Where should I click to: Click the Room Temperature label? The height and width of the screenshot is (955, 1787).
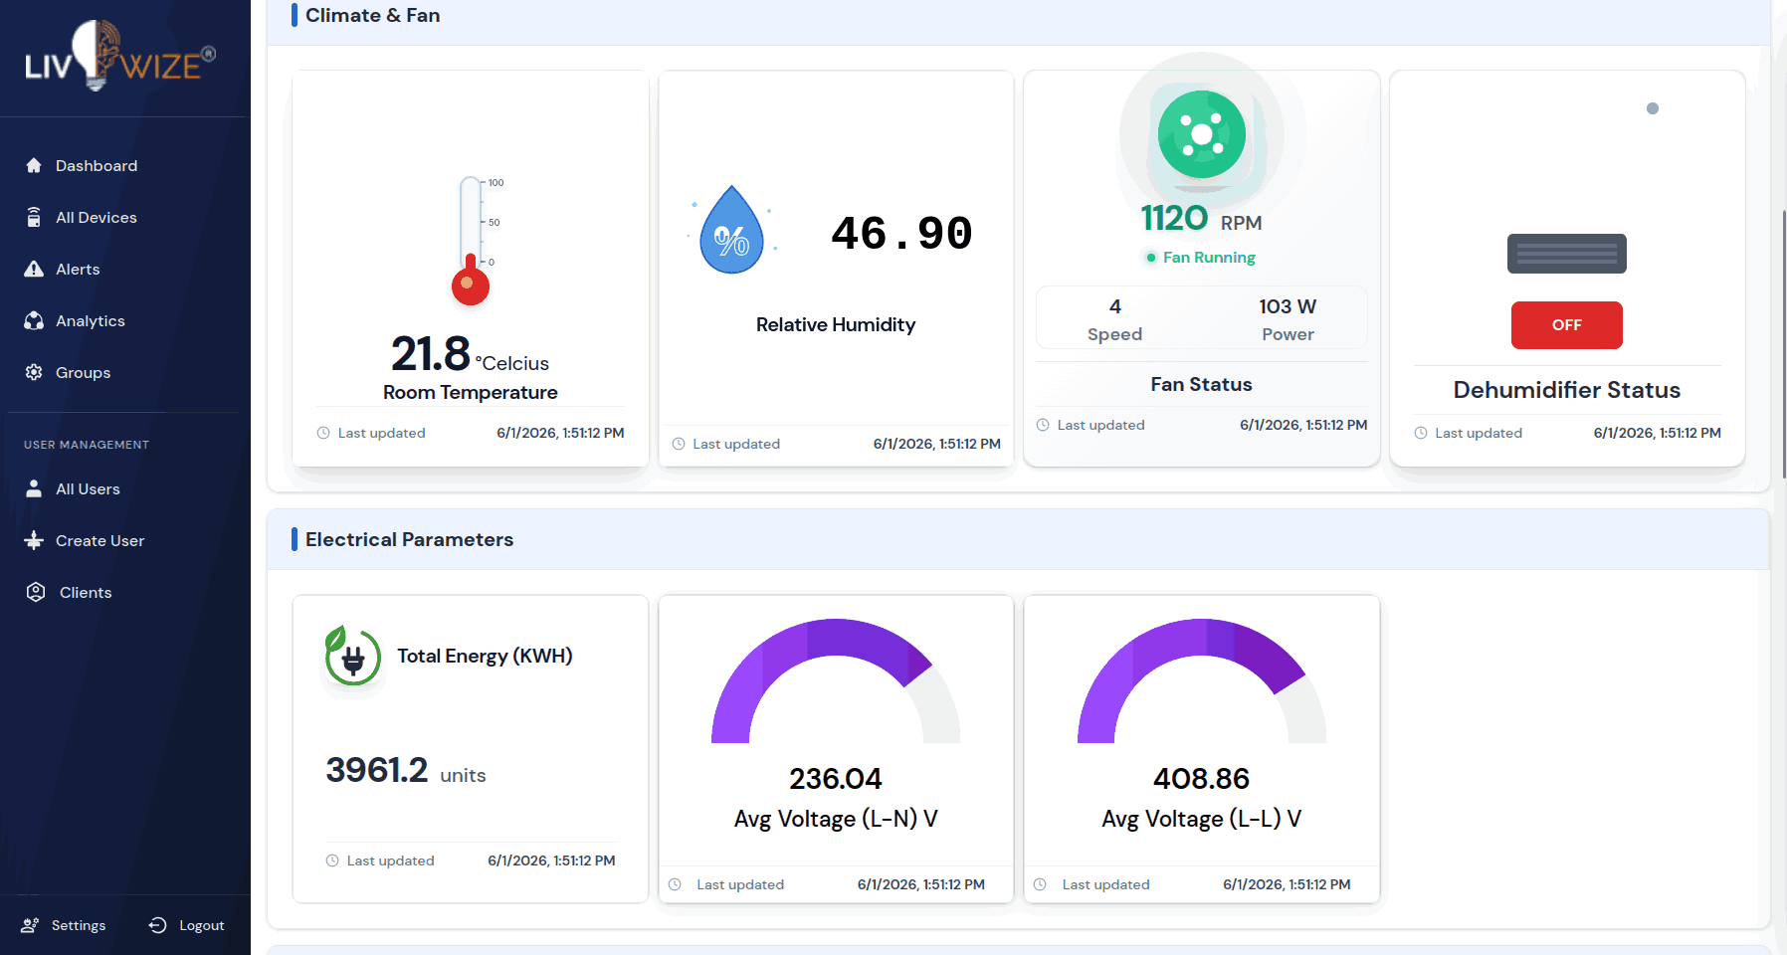[471, 392]
